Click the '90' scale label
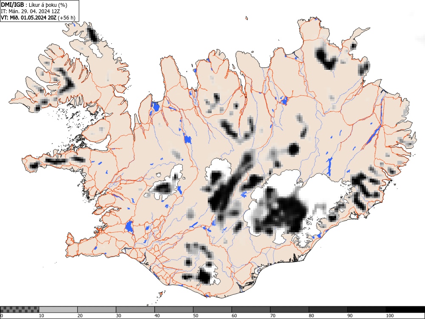The width and height of the screenshot is (425, 319). click(x=350, y=316)
